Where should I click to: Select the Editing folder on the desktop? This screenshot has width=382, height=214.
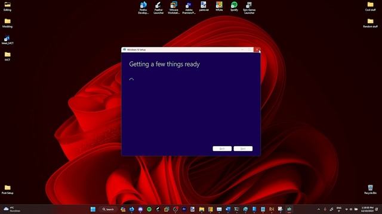[x=7, y=7]
